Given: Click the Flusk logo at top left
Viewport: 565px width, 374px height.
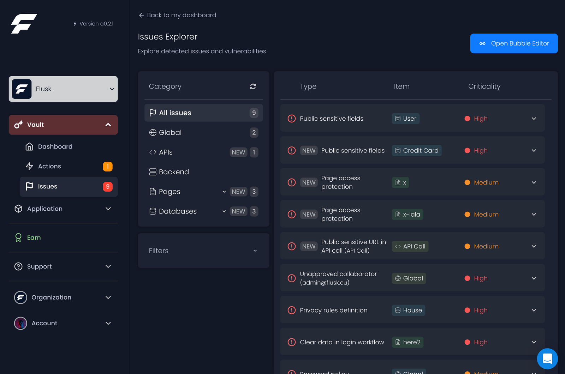Looking at the screenshot, I should click(x=24, y=23).
